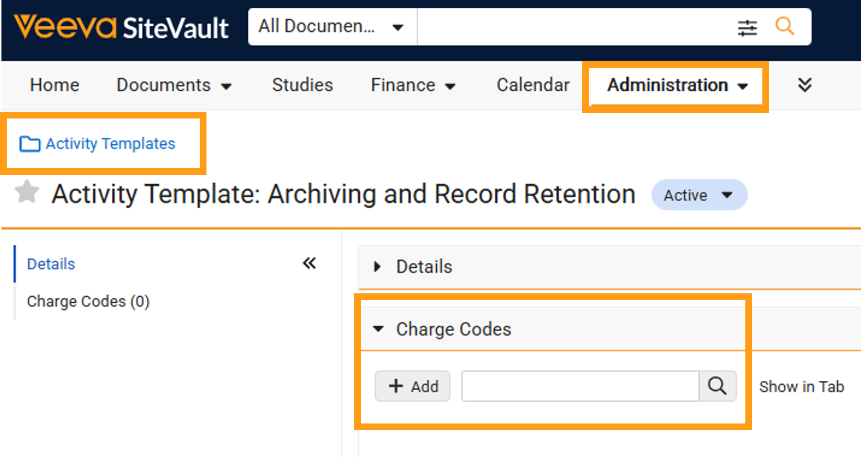Screen dimensions: 861x457
Task: Click the Activity Templates folder icon
Action: (x=30, y=144)
